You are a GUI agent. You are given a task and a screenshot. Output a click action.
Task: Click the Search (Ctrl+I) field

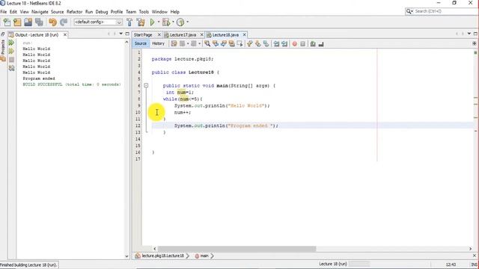click(x=442, y=11)
